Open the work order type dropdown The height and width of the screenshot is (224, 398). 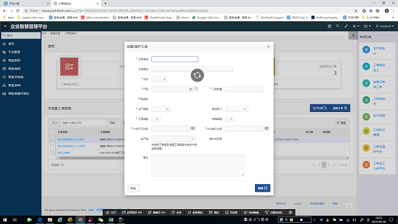156,119
